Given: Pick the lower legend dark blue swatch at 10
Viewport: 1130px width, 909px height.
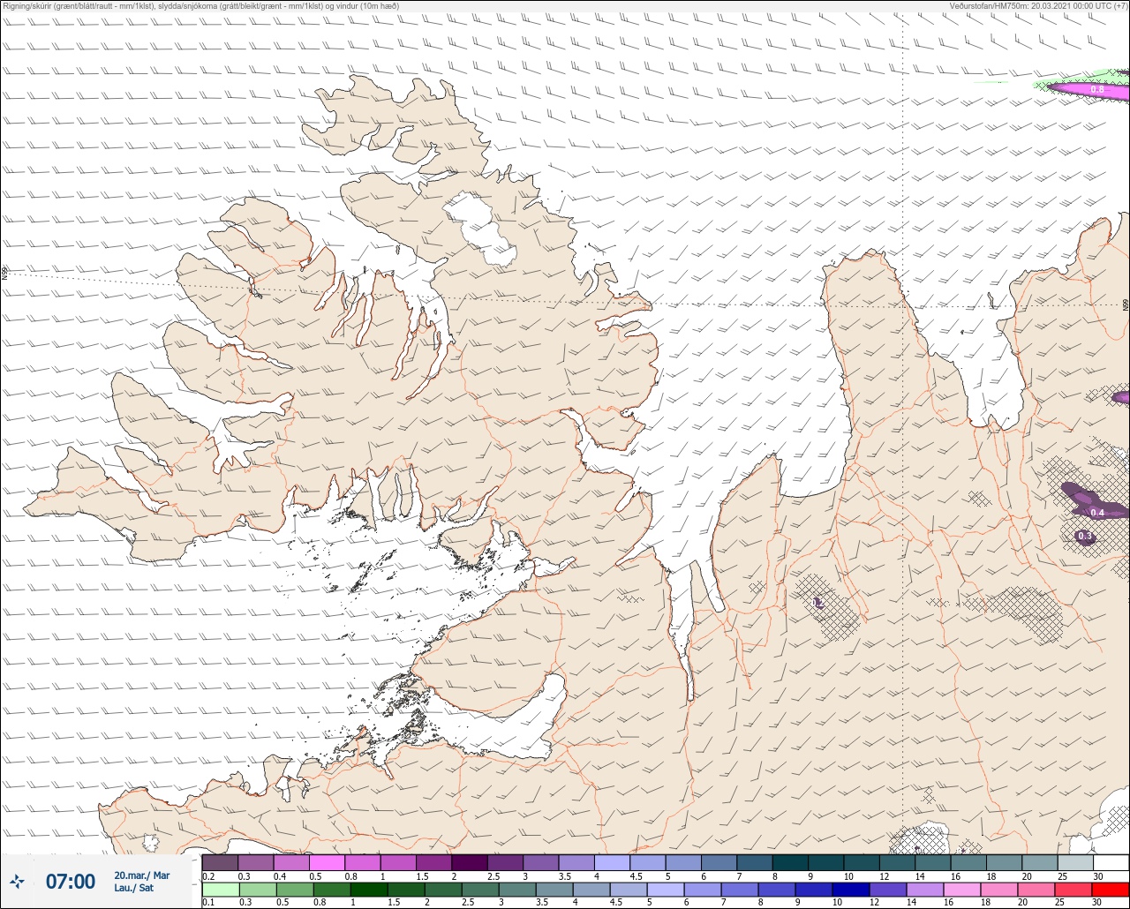Looking at the screenshot, I should click(x=851, y=890).
